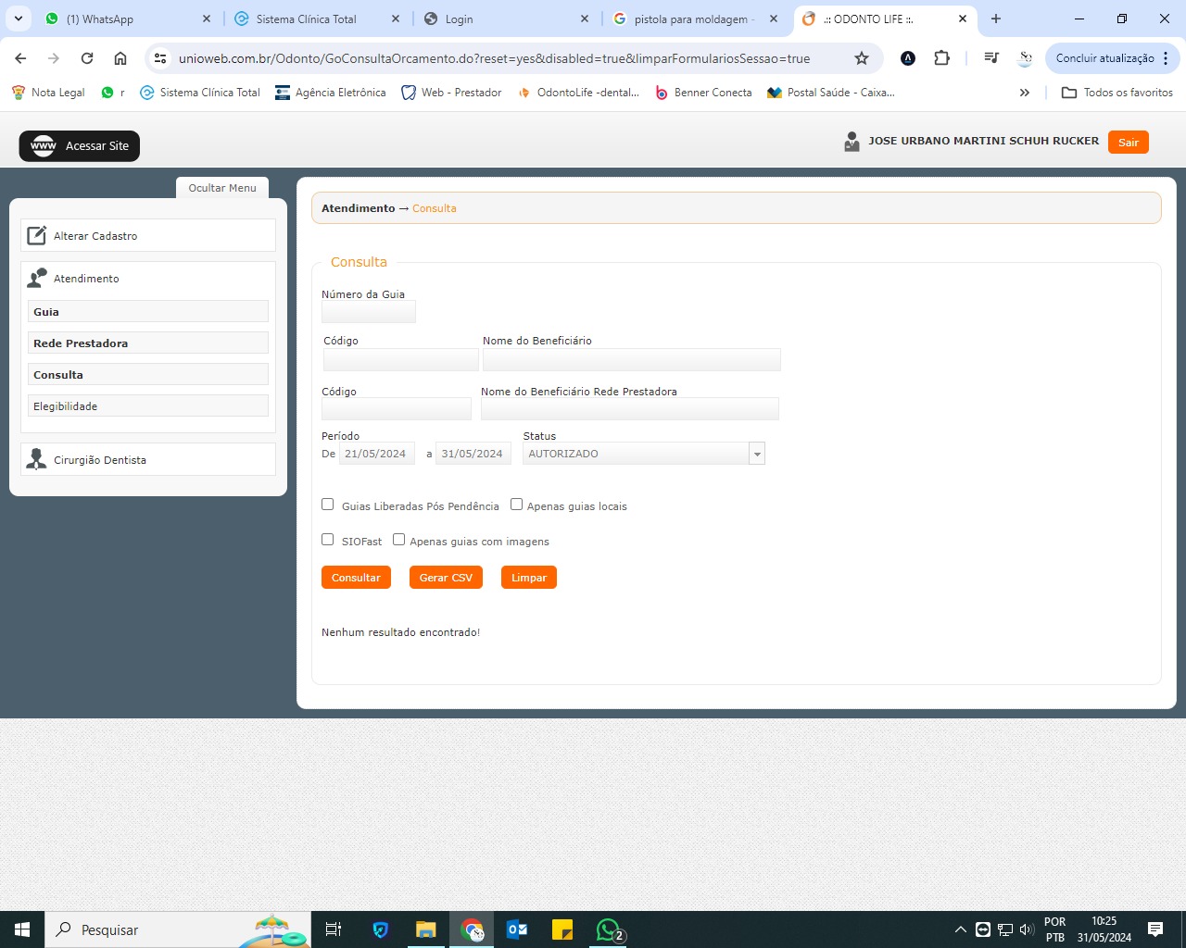
Task: Select the Guia menu item
Action: coord(148,312)
